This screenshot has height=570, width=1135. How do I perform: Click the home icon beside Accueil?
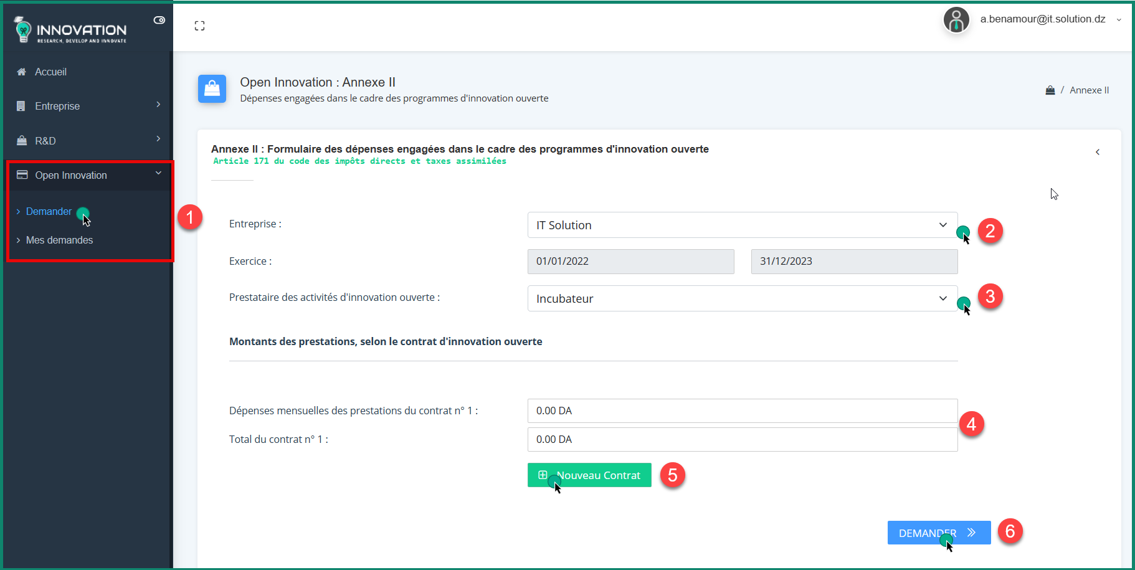click(22, 72)
